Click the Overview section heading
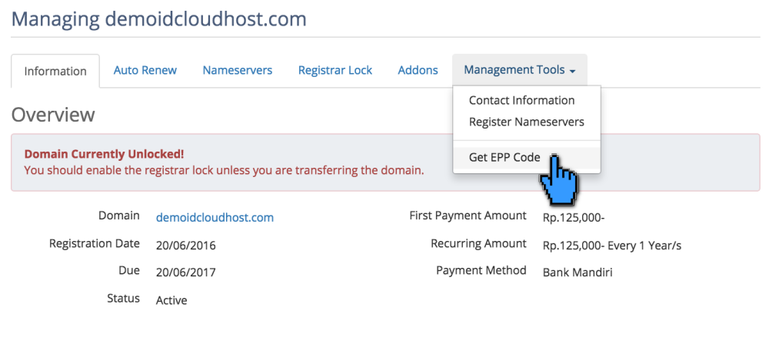The height and width of the screenshot is (341, 769). (53, 115)
